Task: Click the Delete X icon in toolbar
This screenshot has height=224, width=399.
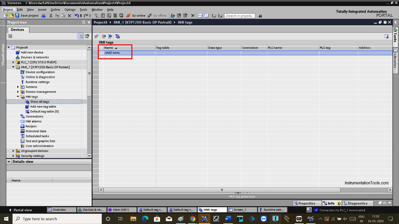Action: coord(70,16)
